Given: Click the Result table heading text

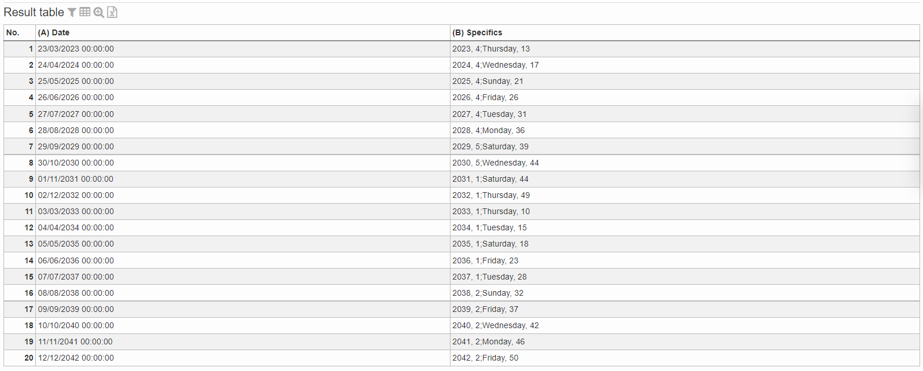Looking at the screenshot, I should pyautogui.click(x=34, y=12).
